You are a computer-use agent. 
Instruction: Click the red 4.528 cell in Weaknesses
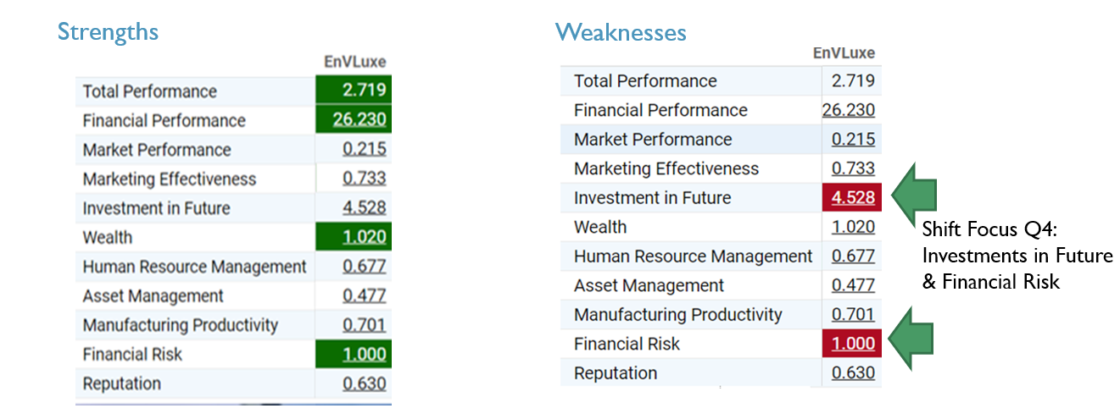[852, 198]
